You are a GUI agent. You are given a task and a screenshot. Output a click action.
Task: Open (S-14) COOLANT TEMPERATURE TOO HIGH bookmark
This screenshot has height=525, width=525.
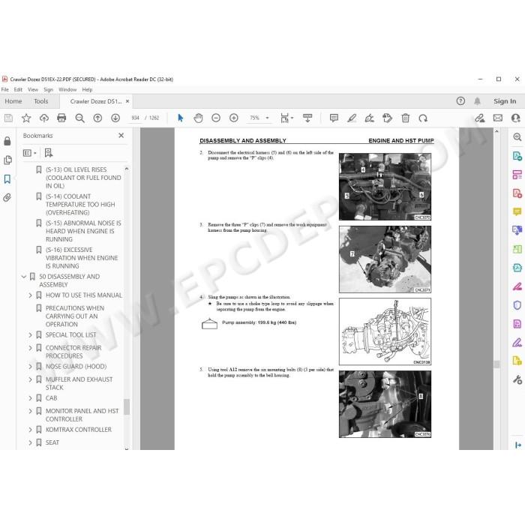point(80,205)
